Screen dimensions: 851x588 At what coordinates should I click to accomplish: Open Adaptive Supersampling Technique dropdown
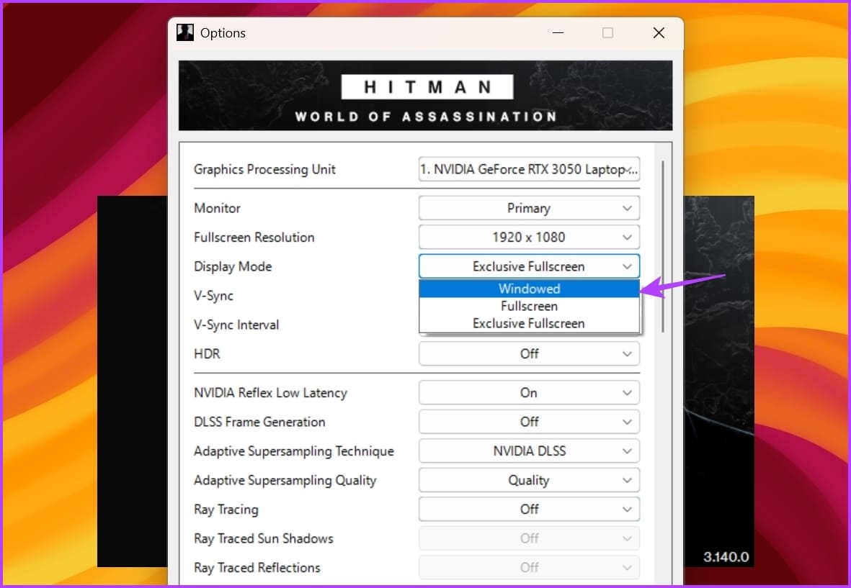point(529,451)
